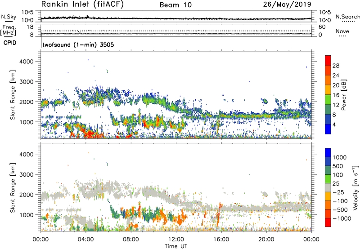This screenshot has width=360, height=249.
Task: Click the 'Freq. [MHz]' axis label
Action: pos(8,31)
